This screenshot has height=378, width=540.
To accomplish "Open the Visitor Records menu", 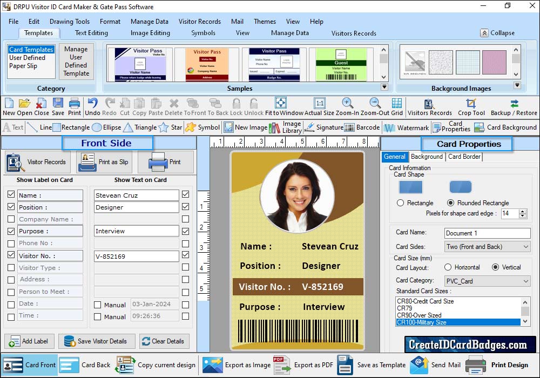I will coord(200,22).
